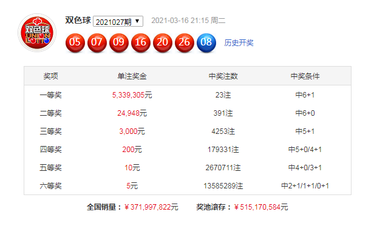Click fifth prize amount 10元
This screenshot has width=377, height=229.
tap(132, 168)
